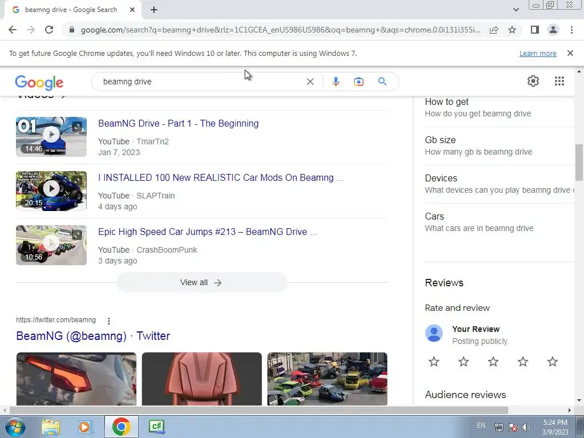
Task: Open the Google apps grid
Action: coord(559,81)
